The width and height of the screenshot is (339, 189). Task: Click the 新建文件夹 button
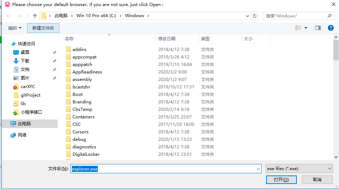point(43,28)
